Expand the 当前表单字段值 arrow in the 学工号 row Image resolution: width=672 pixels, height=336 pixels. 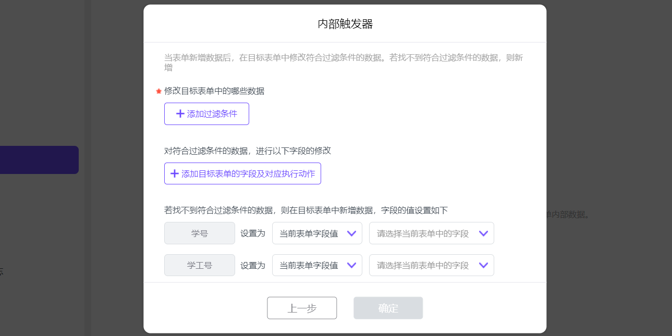351,265
